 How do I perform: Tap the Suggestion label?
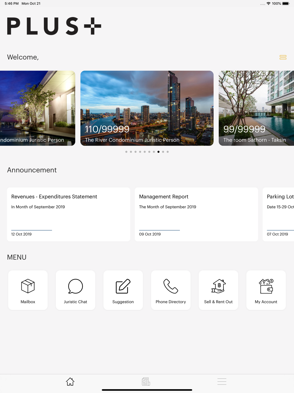point(123,302)
